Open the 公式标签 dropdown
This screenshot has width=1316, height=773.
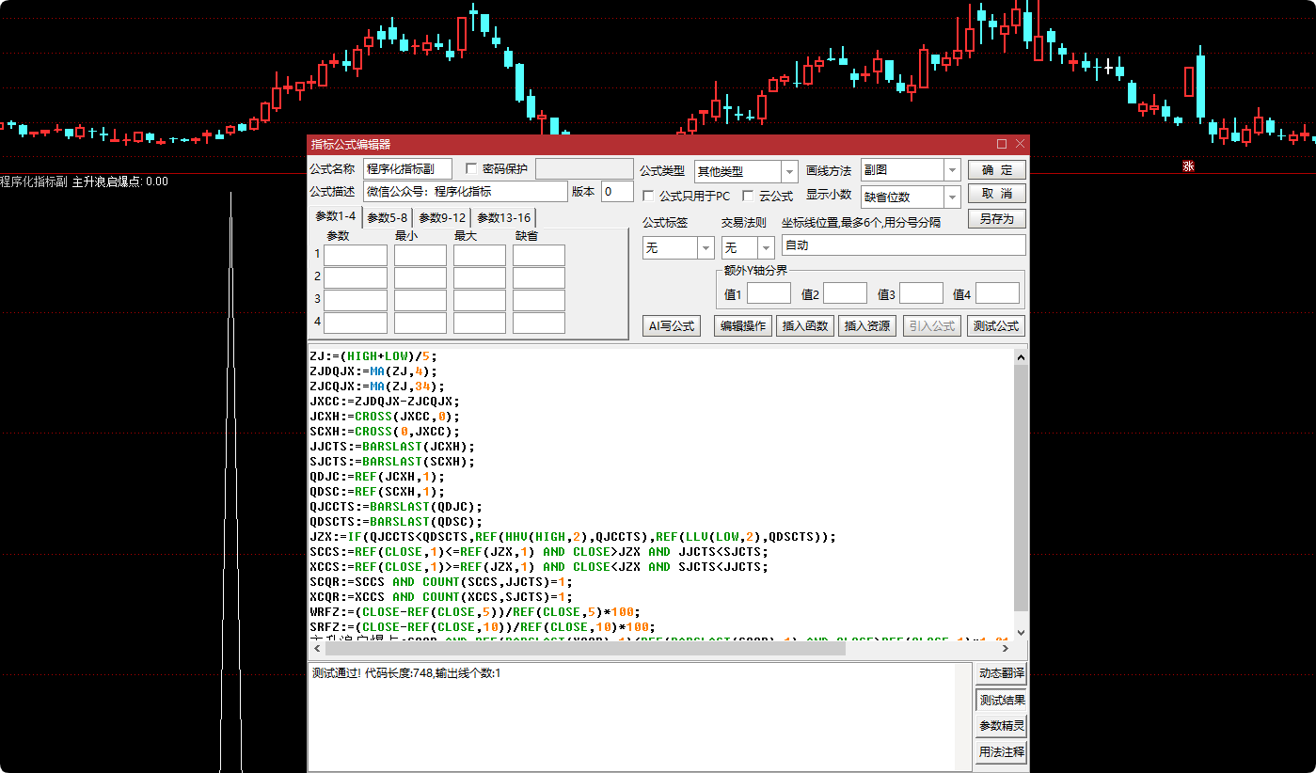point(706,247)
